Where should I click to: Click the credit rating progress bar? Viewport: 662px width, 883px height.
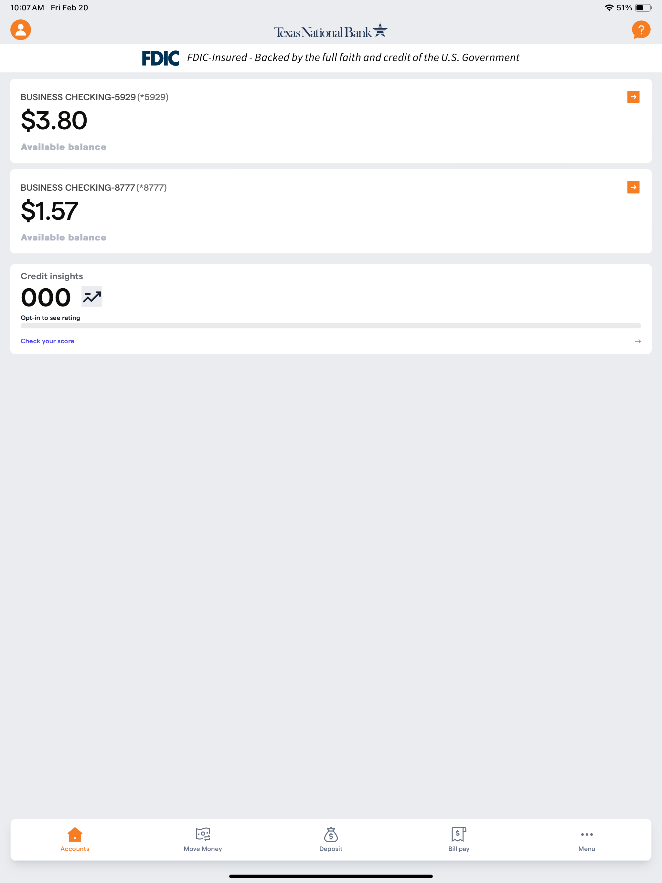(x=331, y=326)
